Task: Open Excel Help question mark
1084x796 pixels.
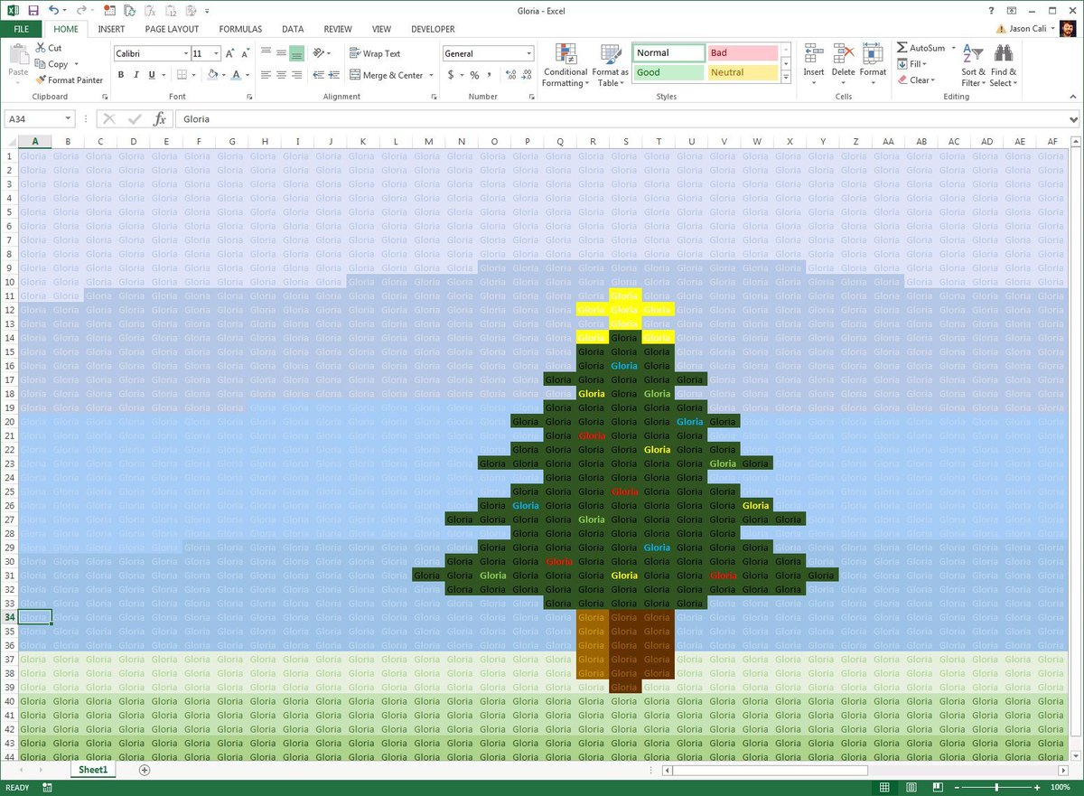Action: (991, 10)
